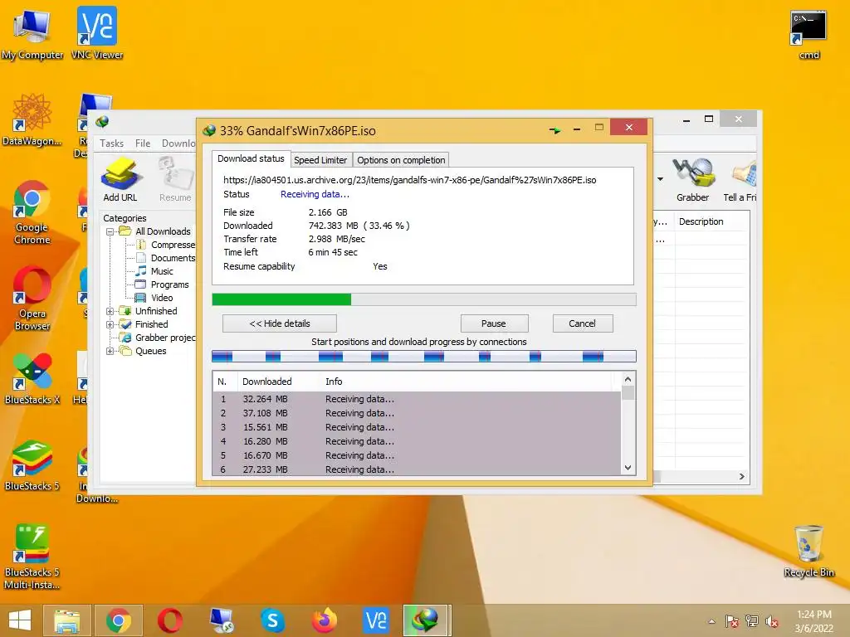Click the muted volume tray icon
This screenshot has height=637, width=850.
772,621
